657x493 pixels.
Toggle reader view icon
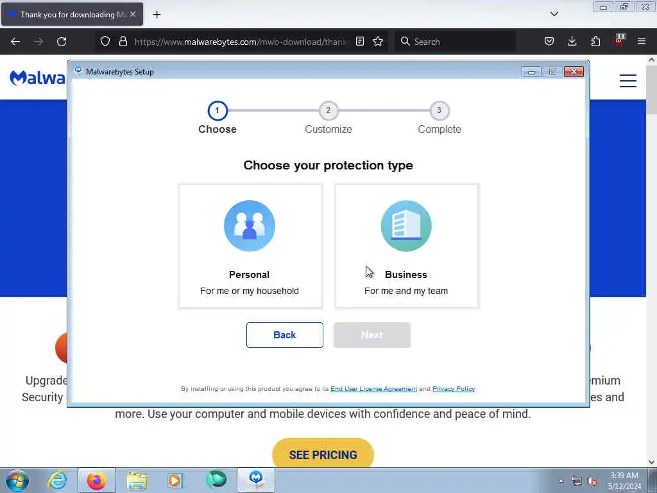[x=359, y=41]
